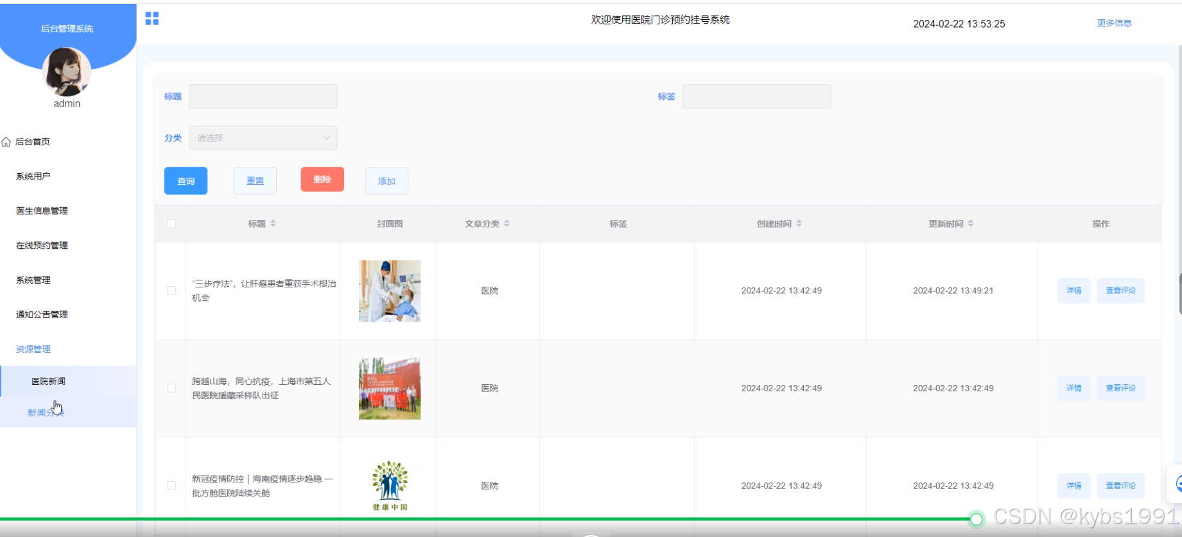Open 健康中国 cover image thumbnail
The image size is (1182, 537).
coord(390,486)
